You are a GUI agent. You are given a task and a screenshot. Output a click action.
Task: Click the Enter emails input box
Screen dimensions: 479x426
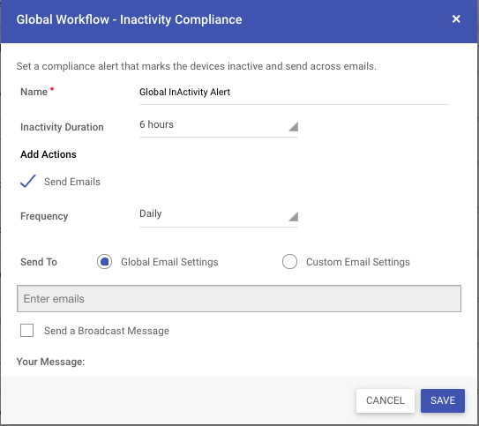239,299
